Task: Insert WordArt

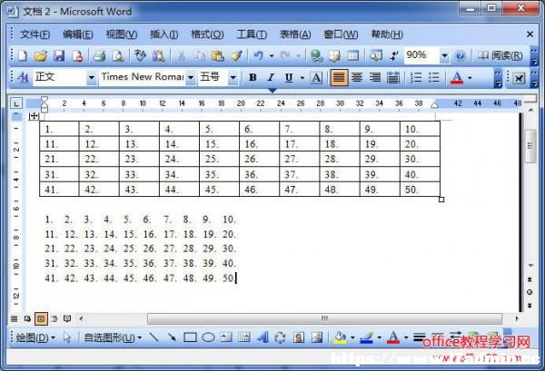Action: point(263,337)
